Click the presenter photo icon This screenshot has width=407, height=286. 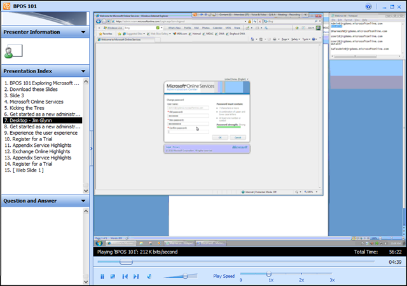[13, 51]
